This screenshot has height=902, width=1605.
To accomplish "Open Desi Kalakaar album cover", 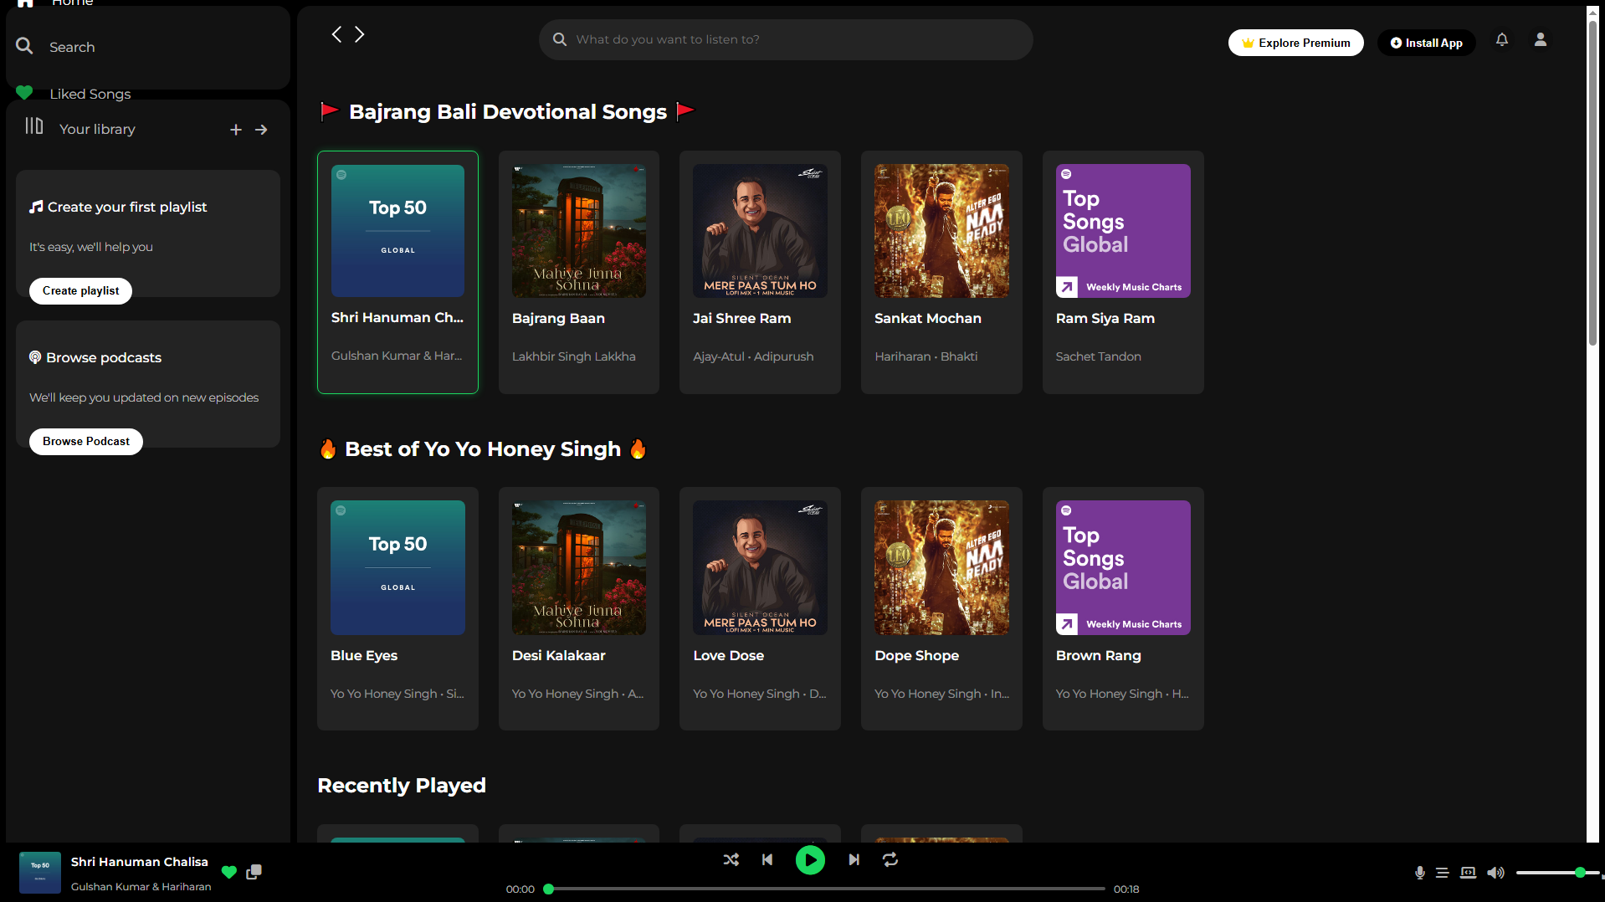I will point(579,567).
